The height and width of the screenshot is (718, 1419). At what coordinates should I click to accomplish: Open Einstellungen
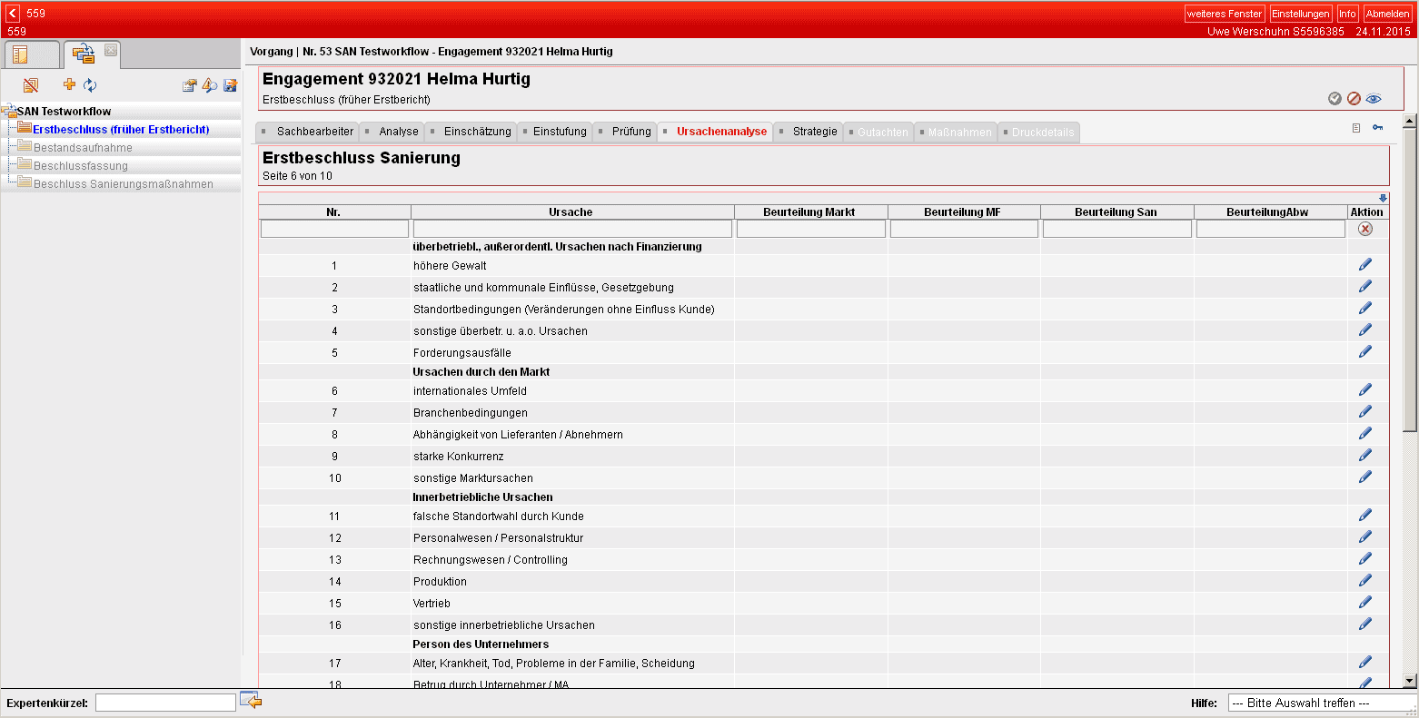[1300, 14]
